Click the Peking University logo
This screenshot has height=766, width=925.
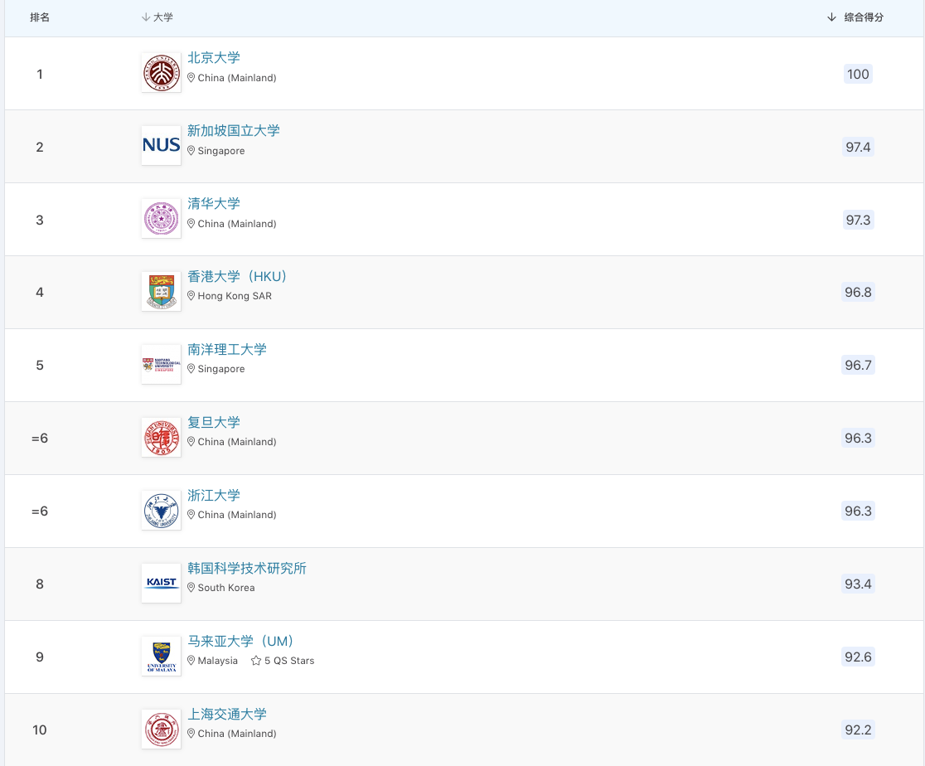(161, 73)
